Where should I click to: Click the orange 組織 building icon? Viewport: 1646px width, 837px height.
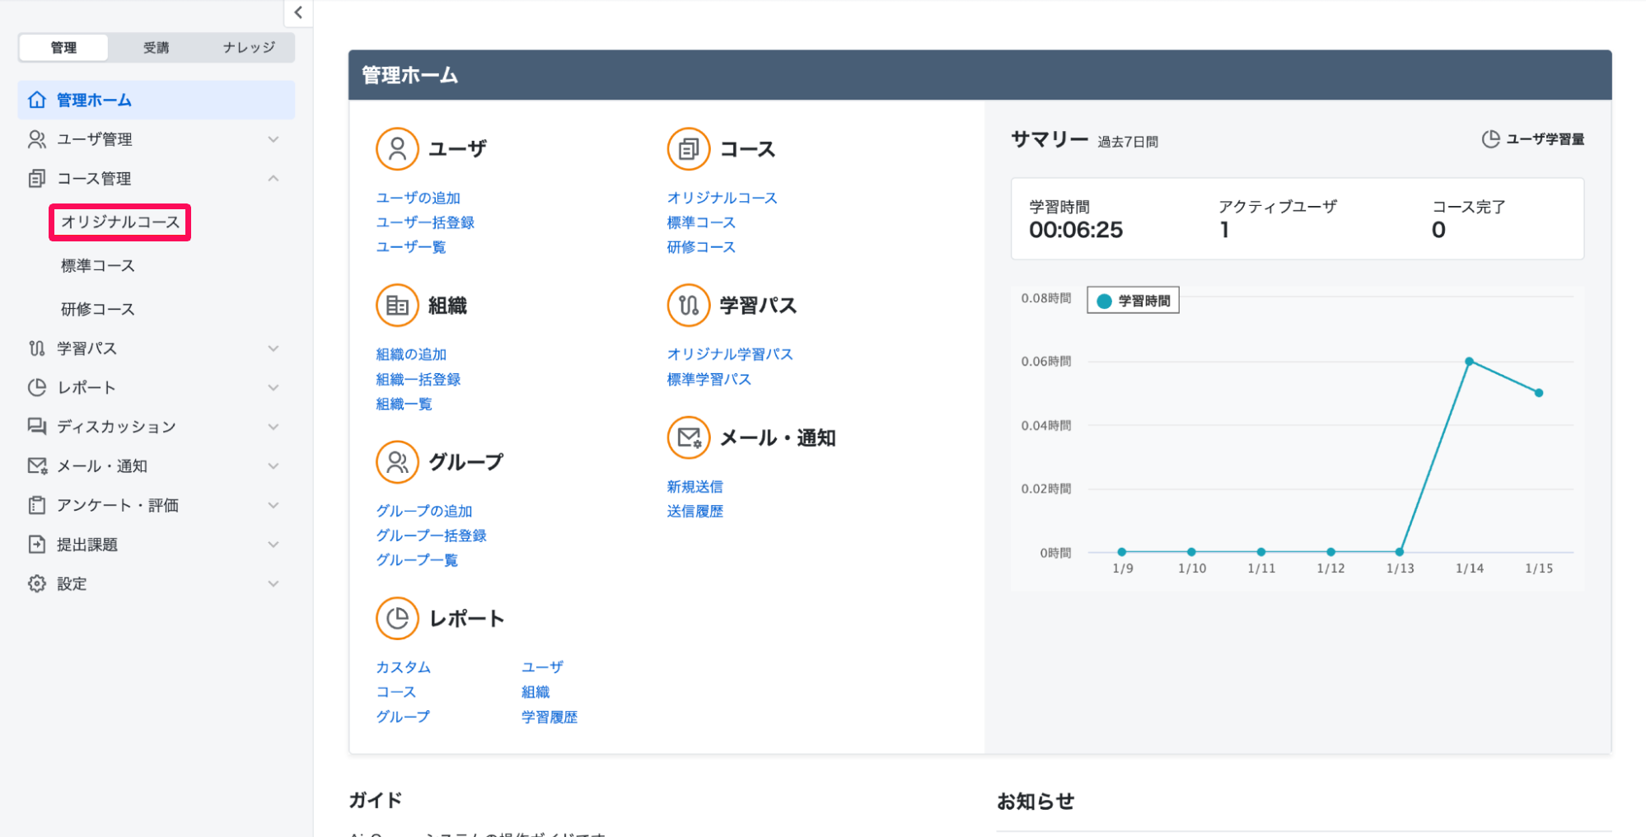click(x=397, y=306)
